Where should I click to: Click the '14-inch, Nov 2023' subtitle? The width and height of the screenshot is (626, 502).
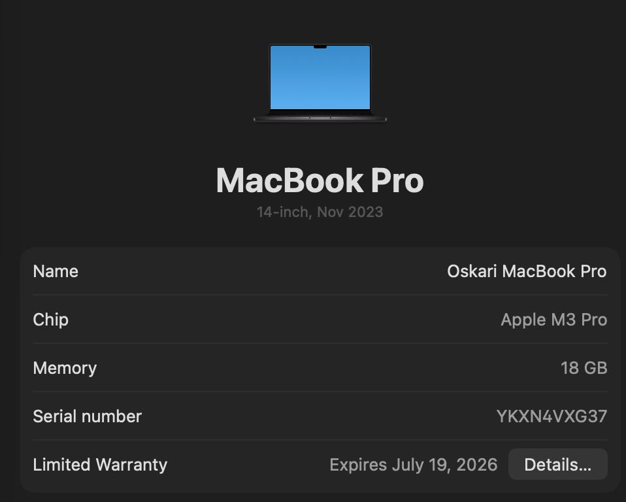[x=320, y=212]
